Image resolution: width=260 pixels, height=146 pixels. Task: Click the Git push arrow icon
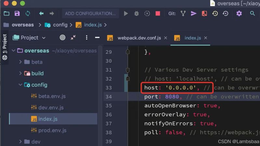[194, 14]
